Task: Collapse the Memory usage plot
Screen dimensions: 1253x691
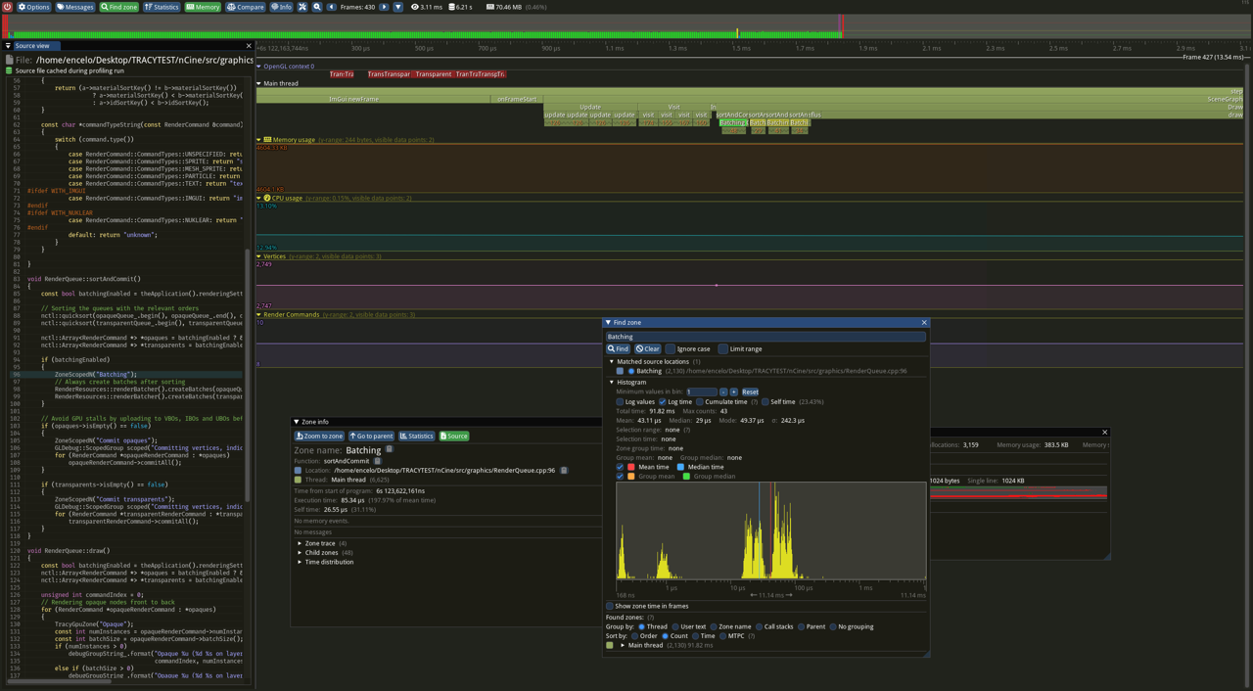Action: pos(259,140)
